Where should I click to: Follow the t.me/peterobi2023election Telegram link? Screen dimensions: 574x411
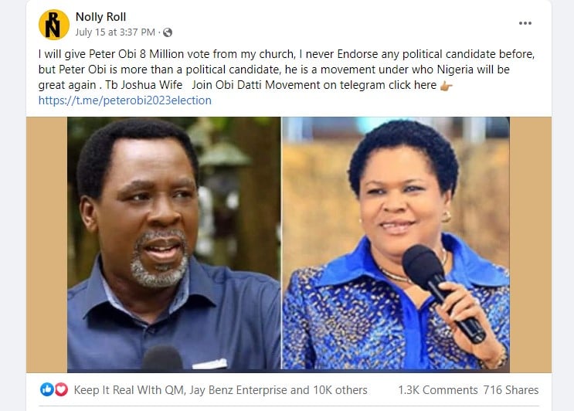[x=125, y=100]
